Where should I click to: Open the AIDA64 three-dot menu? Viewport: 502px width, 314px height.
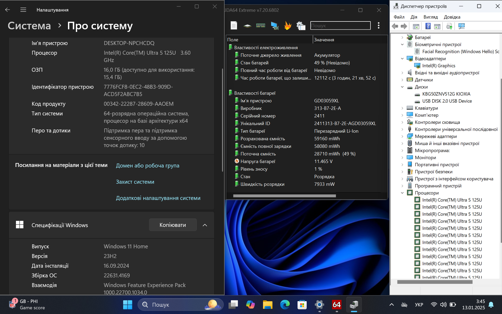point(379,25)
